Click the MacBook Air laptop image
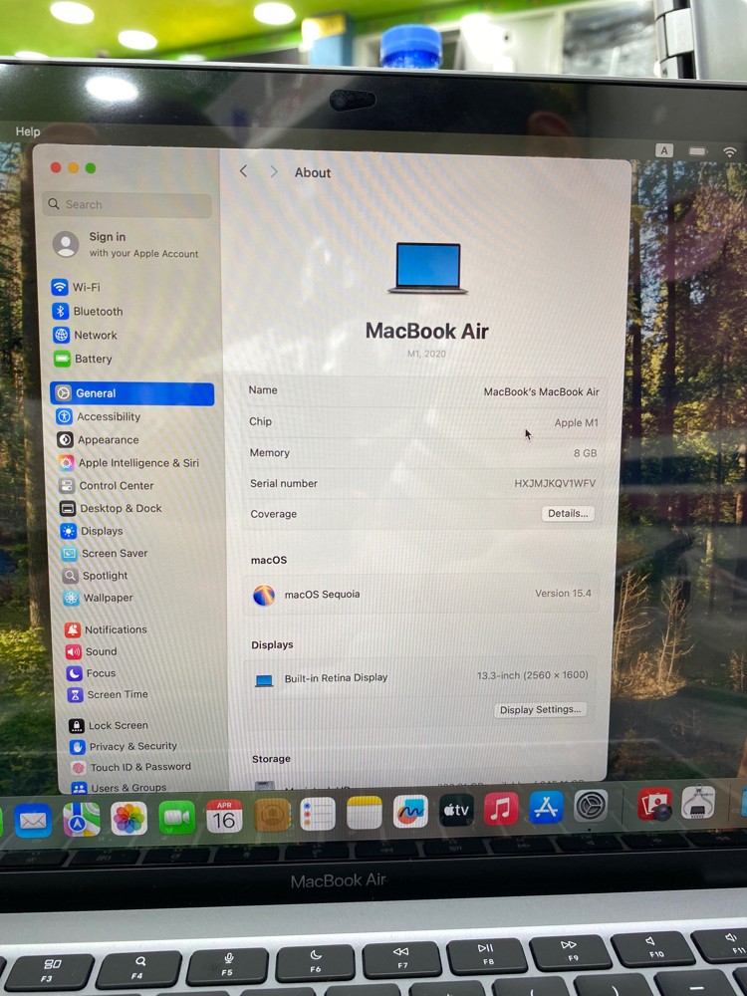Image resolution: width=747 pixels, height=996 pixels. (428, 268)
